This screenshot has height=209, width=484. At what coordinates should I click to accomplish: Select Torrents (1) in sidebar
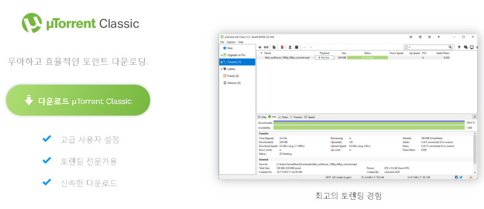pyautogui.click(x=237, y=62)
